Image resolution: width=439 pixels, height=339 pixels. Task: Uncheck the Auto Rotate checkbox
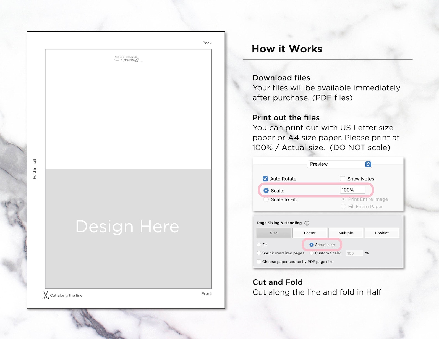point(265,179)
